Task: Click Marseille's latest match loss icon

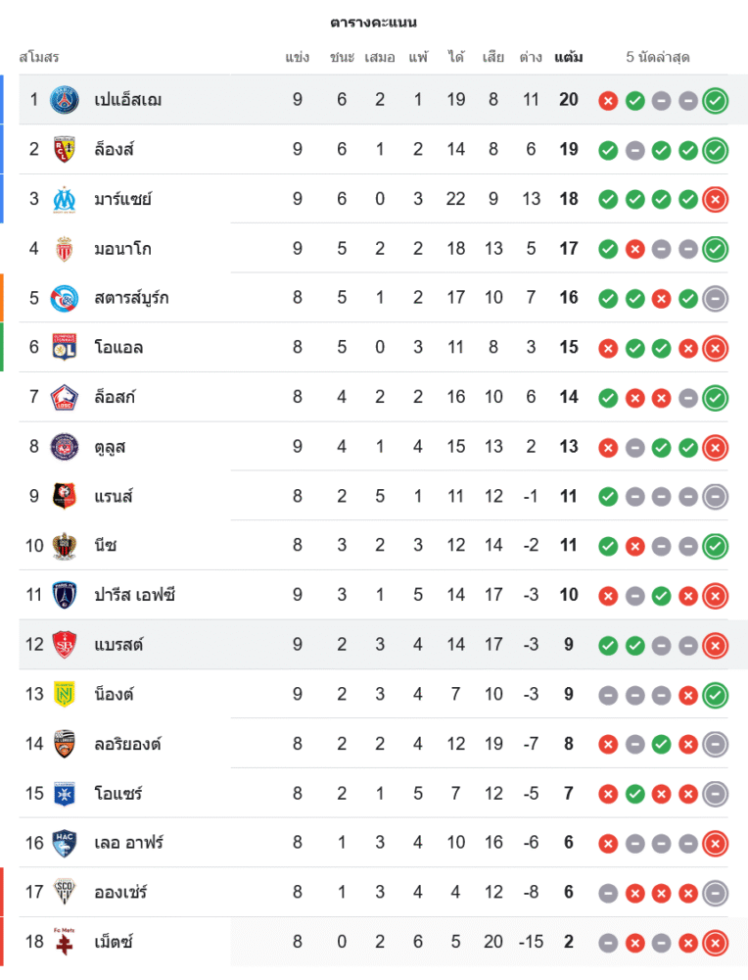Action: click(716, 199)
